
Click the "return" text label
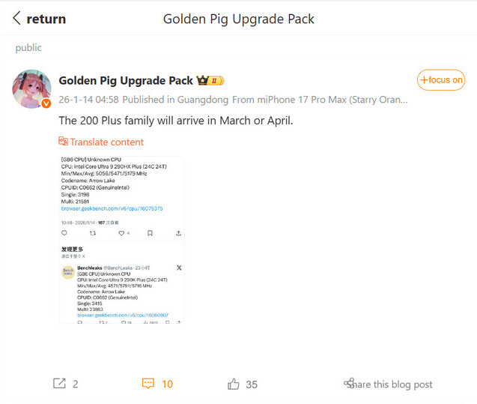point(46,19)
